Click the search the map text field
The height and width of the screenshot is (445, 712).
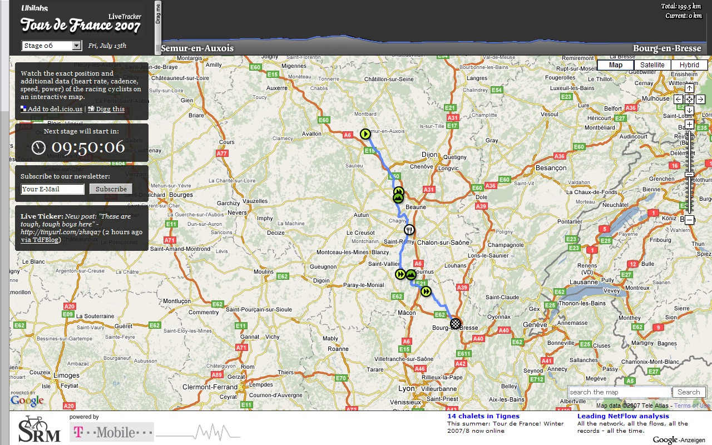(x=619, y=392)
